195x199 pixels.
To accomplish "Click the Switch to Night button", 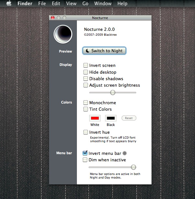I will point(104,51).
